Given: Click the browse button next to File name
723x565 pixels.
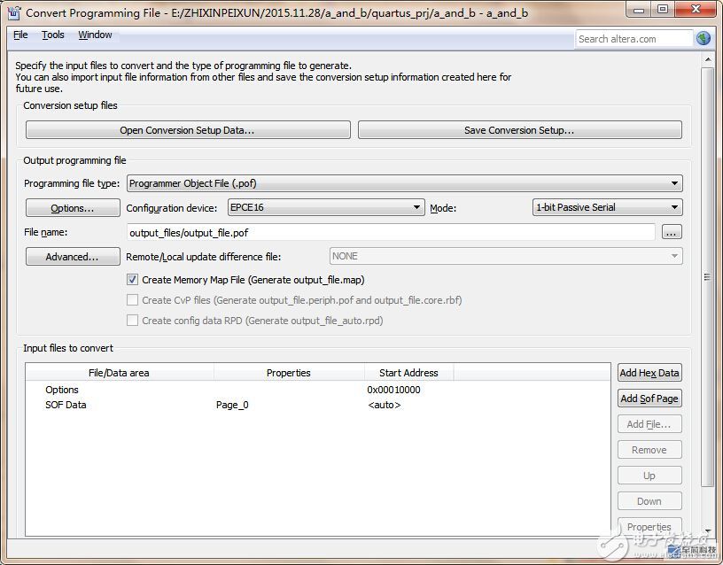Looking at the screenshot, I should click(672, 232).
